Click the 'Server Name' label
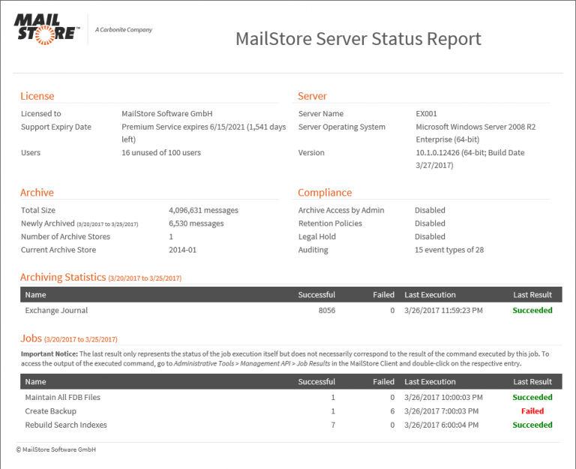Viewport: 576px width, 469px height. 321,113
